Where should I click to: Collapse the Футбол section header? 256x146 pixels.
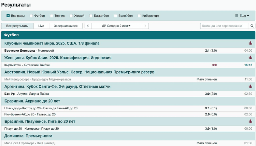pos(128,35)
